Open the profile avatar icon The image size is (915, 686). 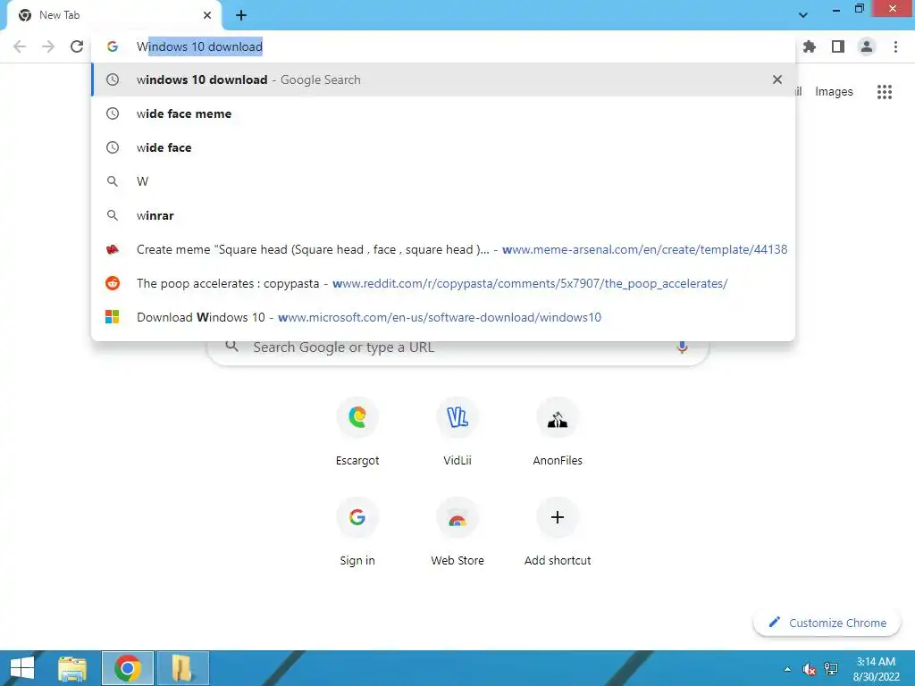867,46
